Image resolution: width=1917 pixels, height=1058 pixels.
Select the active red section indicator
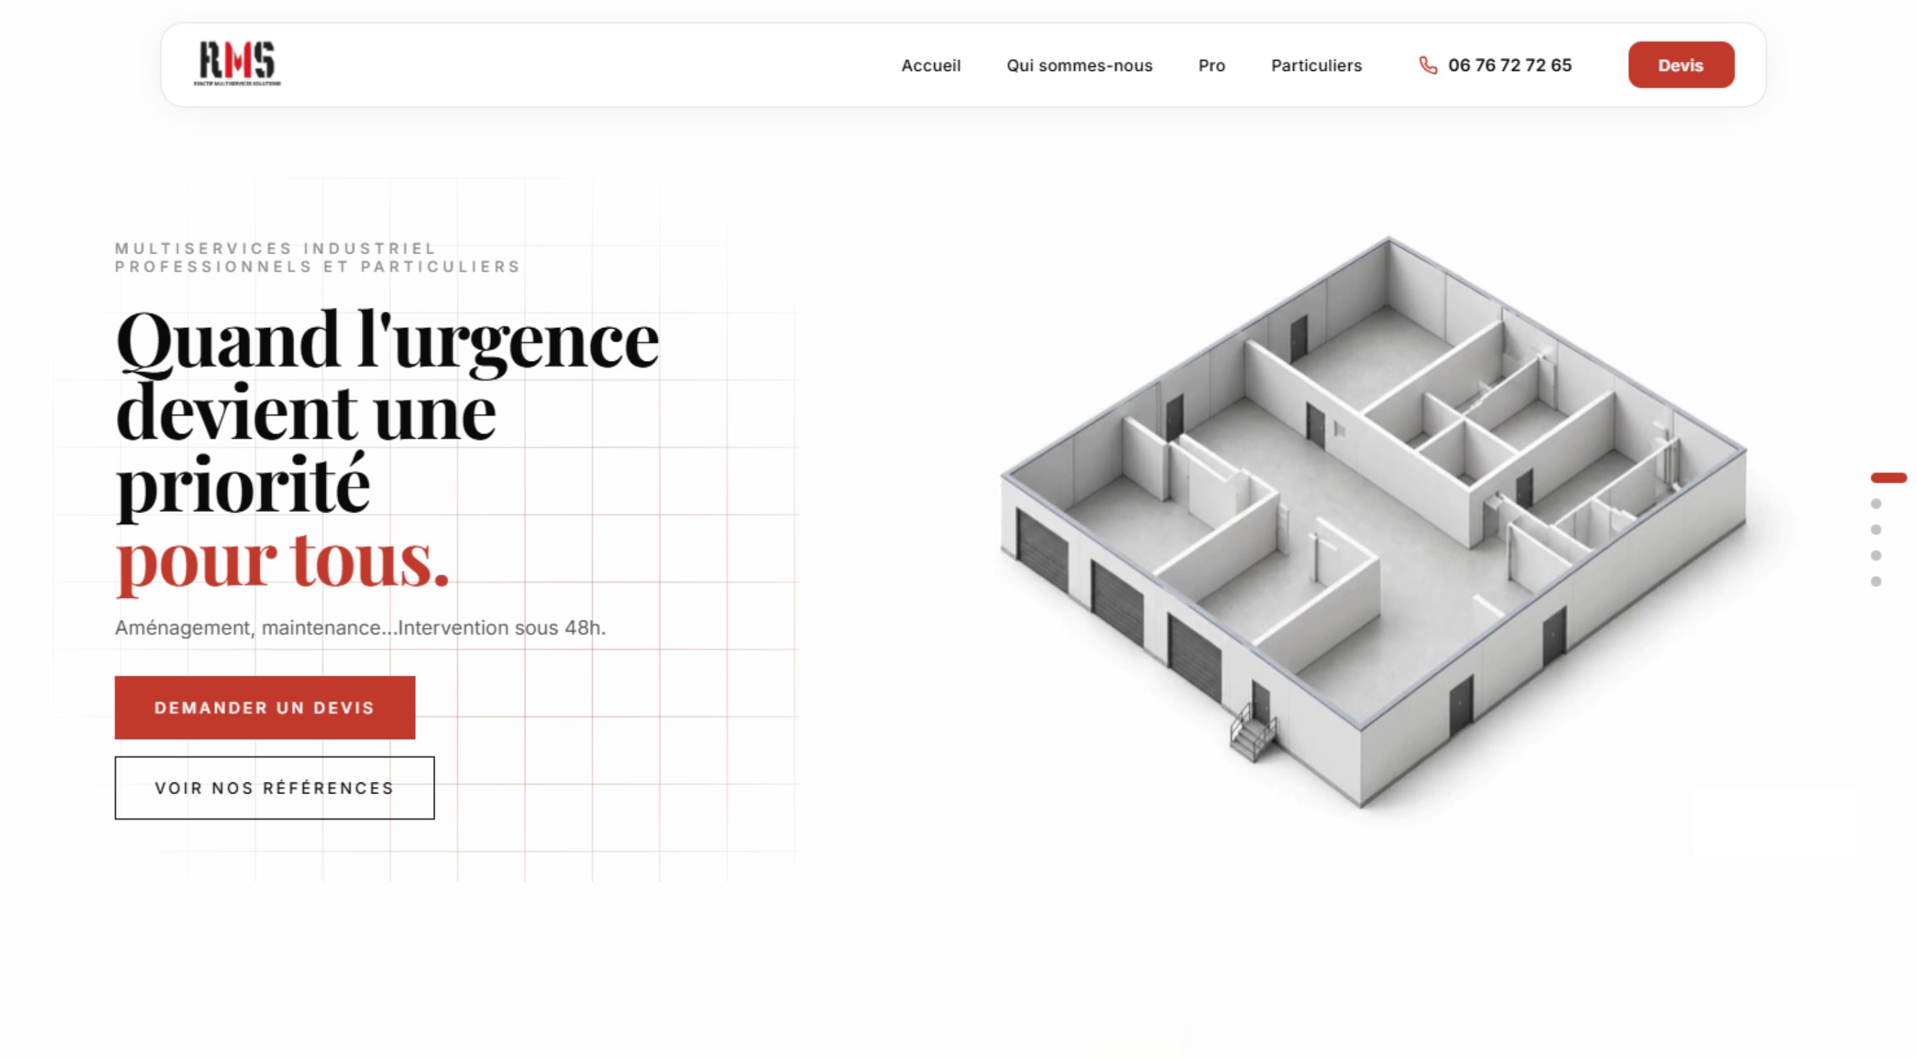tap(1889, 477)
